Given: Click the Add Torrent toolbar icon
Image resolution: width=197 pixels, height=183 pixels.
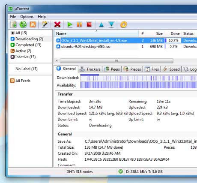Looking at the screenshot, I should (14, 24).
